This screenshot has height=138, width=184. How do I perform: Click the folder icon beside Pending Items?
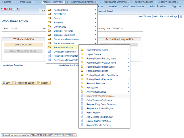(49, 10)
